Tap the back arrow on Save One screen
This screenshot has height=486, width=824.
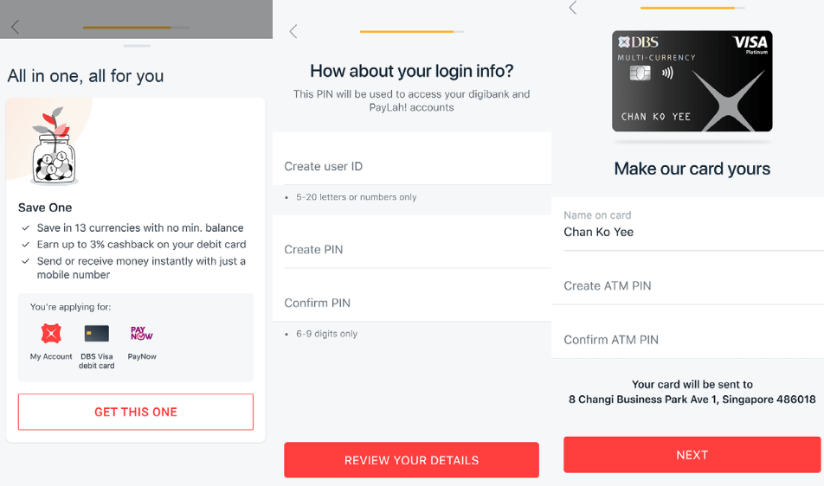pyautogui.click(x=15, y=28)
